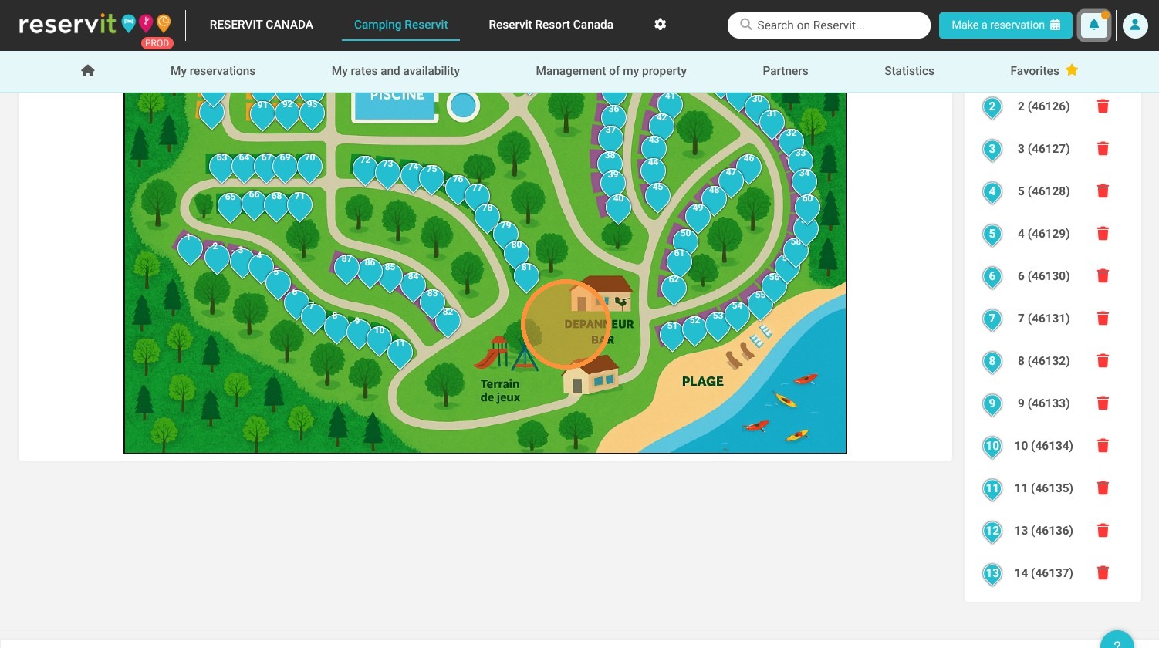Click the Favorites star icon
1159x648 pixels.
(x=1072, y=70)
